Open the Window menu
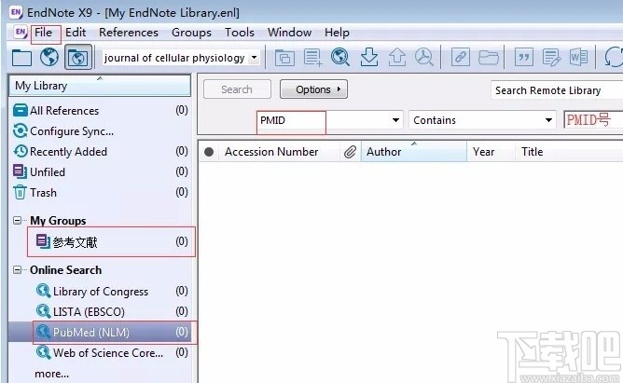Screen dimensions: 623x383 point(289,32)
